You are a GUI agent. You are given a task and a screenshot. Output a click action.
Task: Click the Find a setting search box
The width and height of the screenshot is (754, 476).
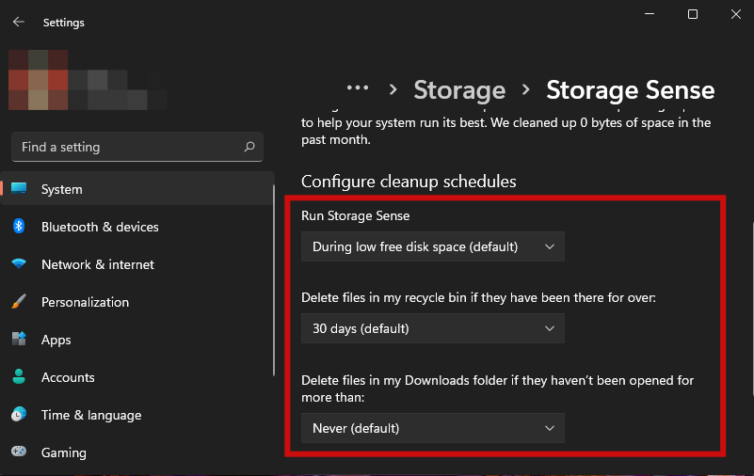pos(127,147)
